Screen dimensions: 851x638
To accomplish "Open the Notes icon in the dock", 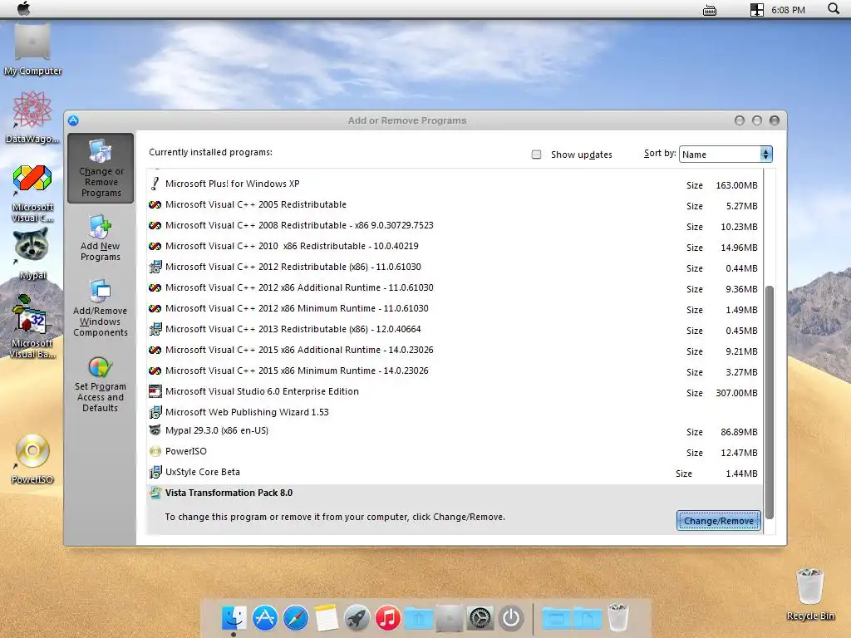I will 327,617.
